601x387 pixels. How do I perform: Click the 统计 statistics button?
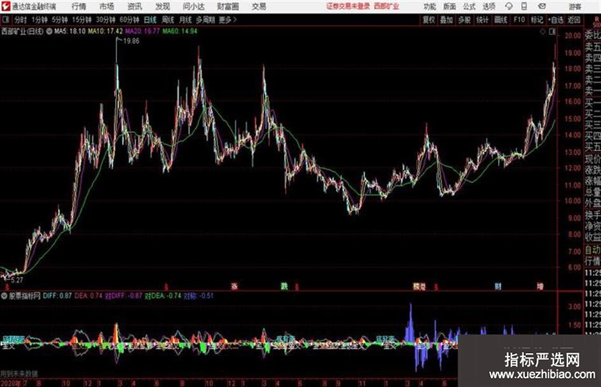point(483,20)
